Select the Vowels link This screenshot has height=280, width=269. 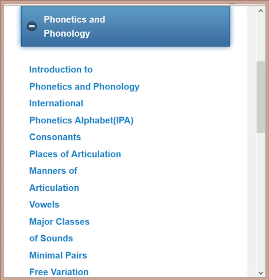click(x=44, y=205)
